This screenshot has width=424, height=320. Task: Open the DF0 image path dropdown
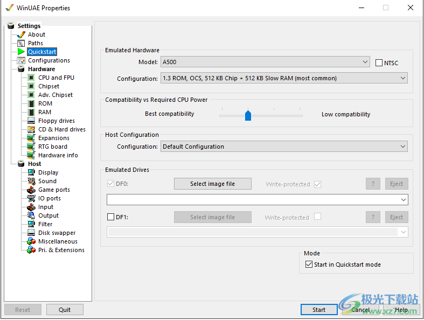pos(258,200)
